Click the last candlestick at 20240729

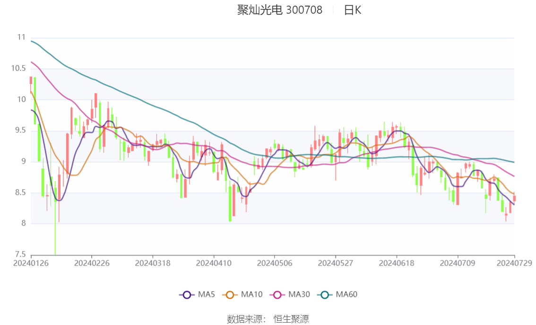click(x=514, y=198)
